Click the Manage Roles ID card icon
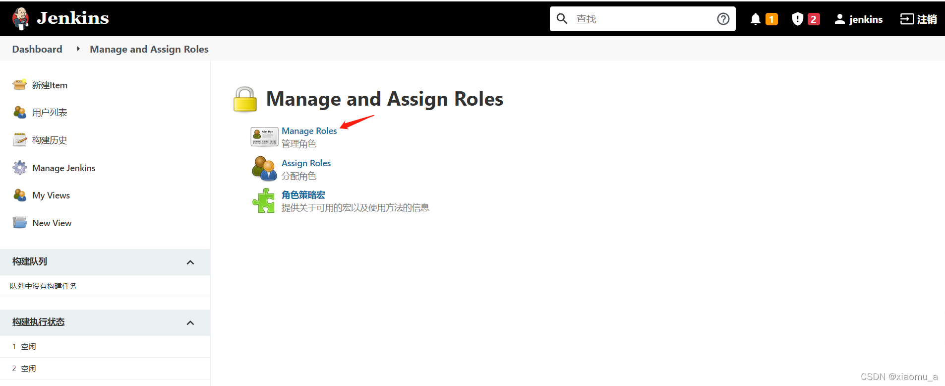945x386 pixels. (x=264, y=136)
